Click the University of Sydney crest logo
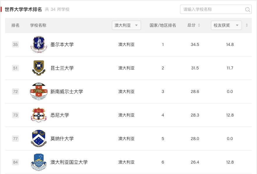Viewport: 257px width, 174px height. tap(39, 115)
